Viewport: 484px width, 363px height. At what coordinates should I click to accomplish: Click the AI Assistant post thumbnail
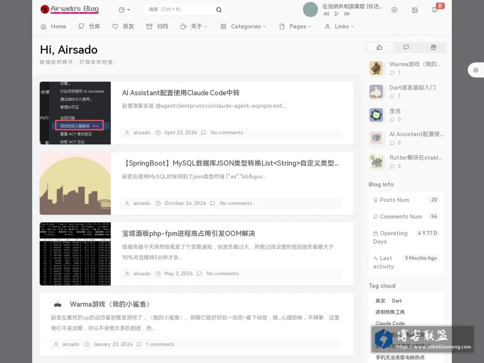coord(75,113)
